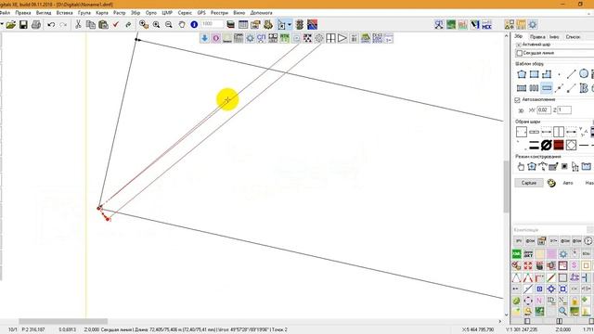
Task: Open the selection tool dropdown arrow
Action: coord(290,25)
